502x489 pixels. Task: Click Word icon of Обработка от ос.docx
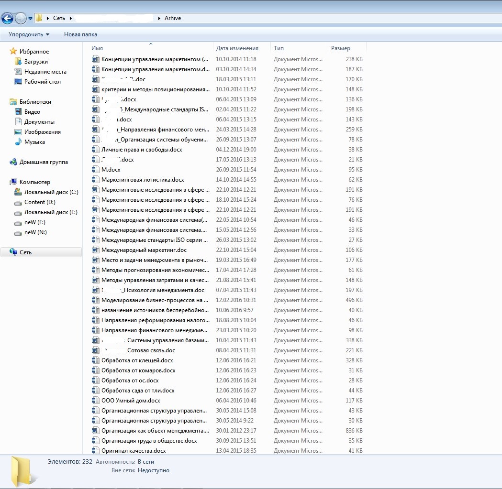[x=95, y=380]
